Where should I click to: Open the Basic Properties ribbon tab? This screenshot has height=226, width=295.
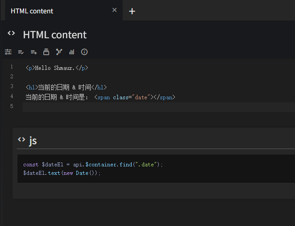(8, 52)
